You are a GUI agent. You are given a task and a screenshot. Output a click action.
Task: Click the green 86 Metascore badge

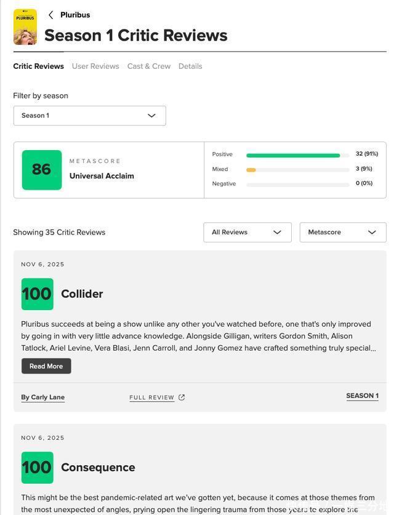pos(42,170)
